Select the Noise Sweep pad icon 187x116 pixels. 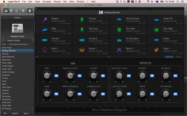[119, 20]
